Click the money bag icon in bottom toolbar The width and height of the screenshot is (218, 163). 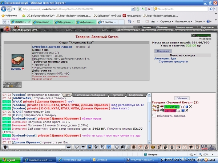(146, 147)
